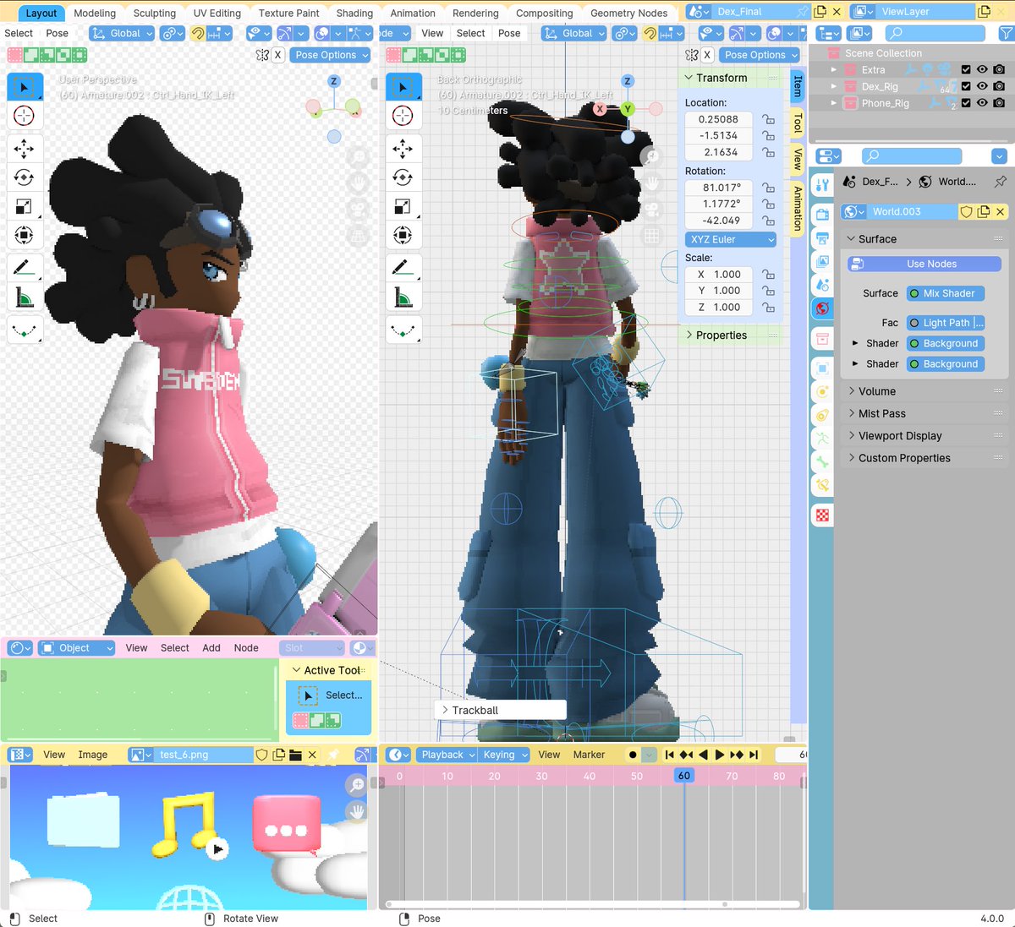Open the Marker menu in the timeline
1015x927 pixels.
pyautogui.click(x=589, y=755)
